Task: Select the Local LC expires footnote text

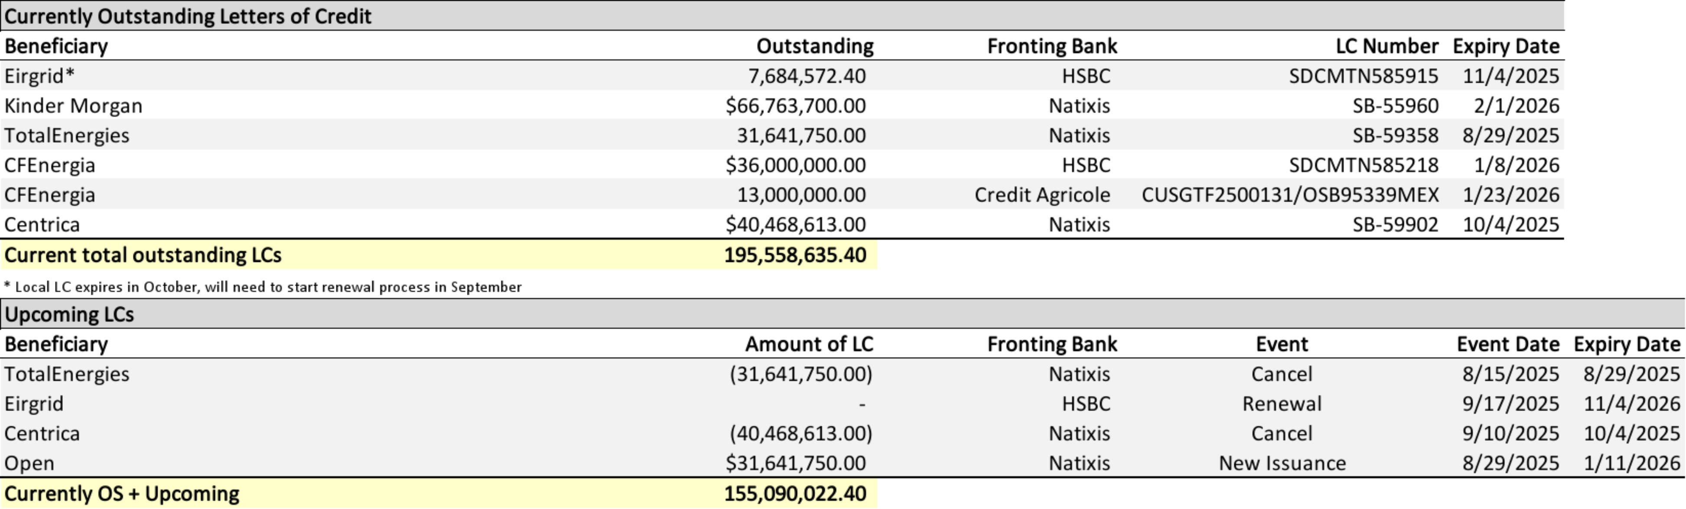Action: (x=263, y=287)
